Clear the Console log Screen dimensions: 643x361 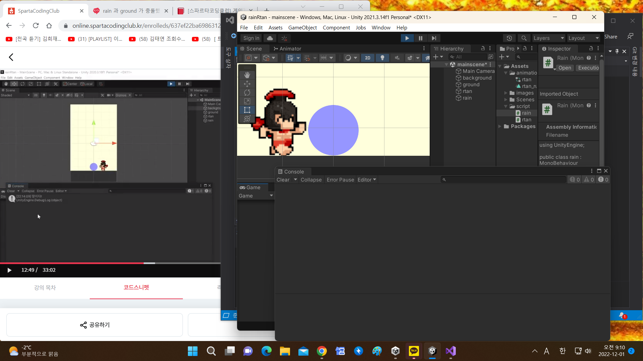(x=283, y=180)
